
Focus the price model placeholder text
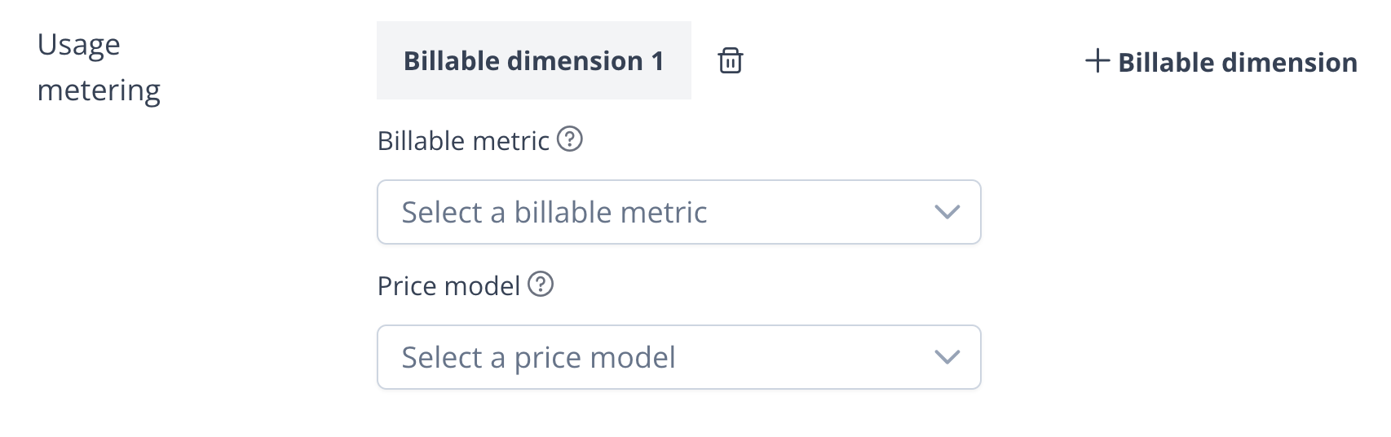538,358
